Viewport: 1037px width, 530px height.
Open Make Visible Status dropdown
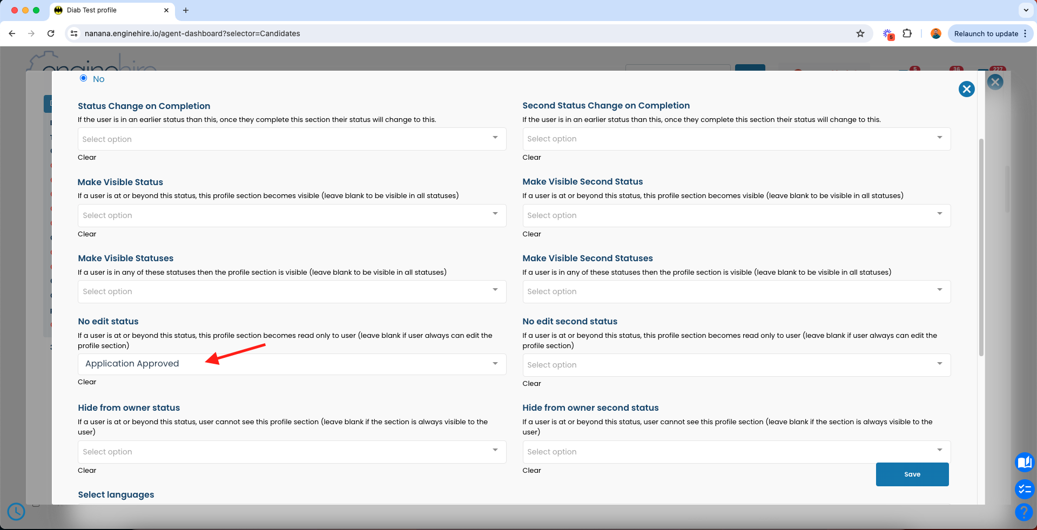(x=292, y=215)
